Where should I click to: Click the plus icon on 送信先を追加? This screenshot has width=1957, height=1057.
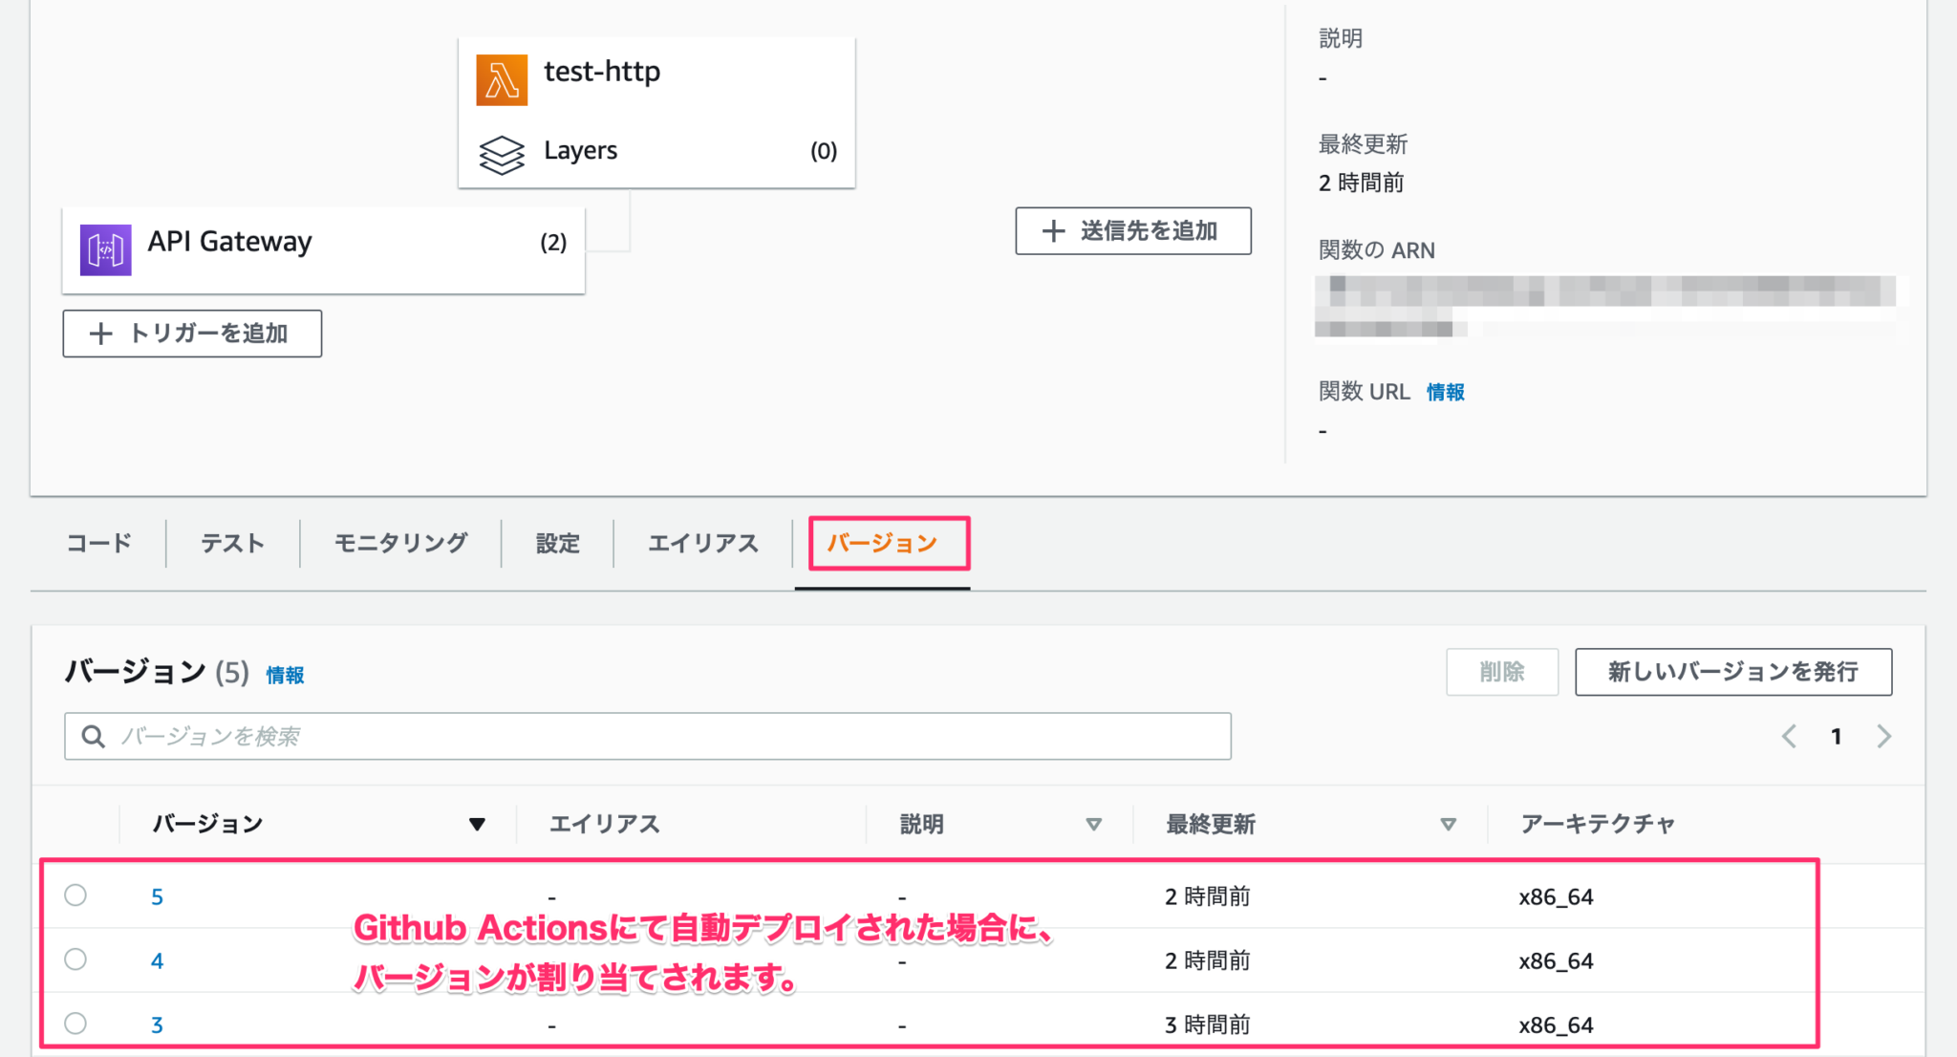tap(1053, 230)
